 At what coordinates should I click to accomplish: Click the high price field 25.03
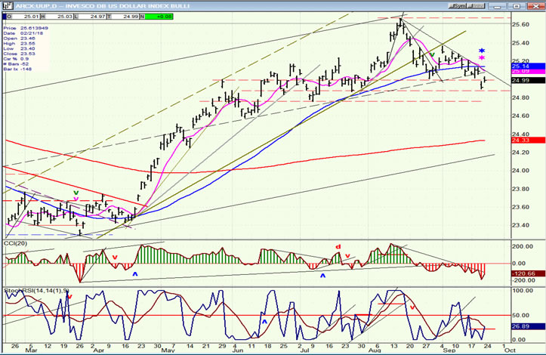click(x=58, y=17)
